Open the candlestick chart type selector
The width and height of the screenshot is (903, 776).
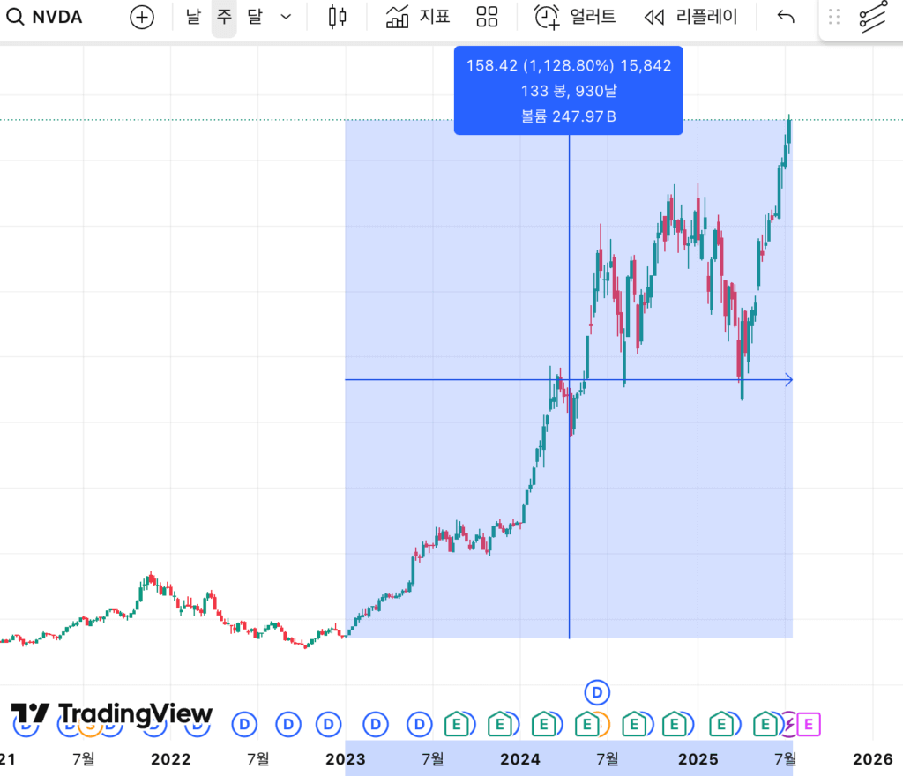pos(338,18)
